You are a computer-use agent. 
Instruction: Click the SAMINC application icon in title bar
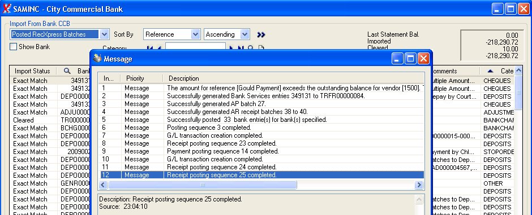(x=7, y=9)
